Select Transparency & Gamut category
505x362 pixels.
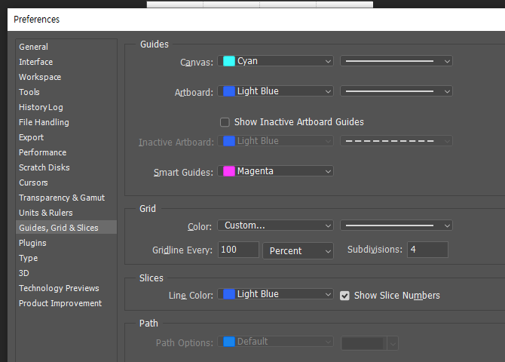tap(62, 198)
